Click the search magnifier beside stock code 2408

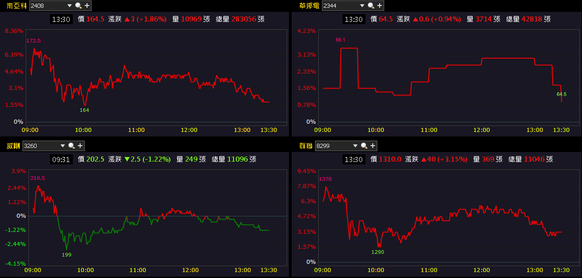[78, 5]
